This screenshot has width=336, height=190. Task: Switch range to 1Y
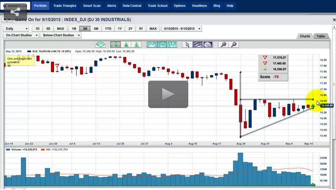(x=119, y=29)
